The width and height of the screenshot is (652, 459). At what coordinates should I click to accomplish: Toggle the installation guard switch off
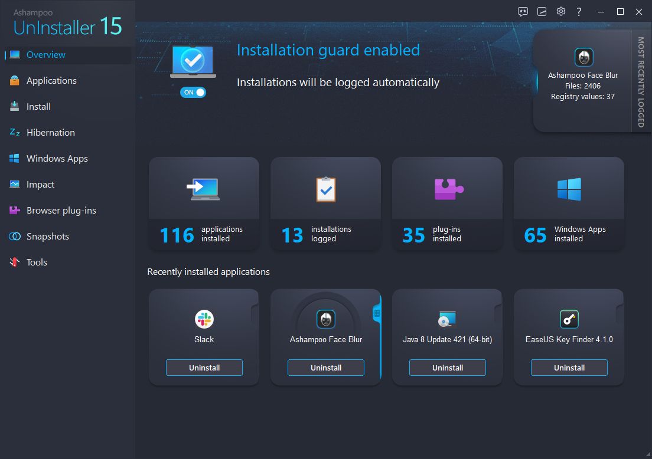click(x=193, y=92)
